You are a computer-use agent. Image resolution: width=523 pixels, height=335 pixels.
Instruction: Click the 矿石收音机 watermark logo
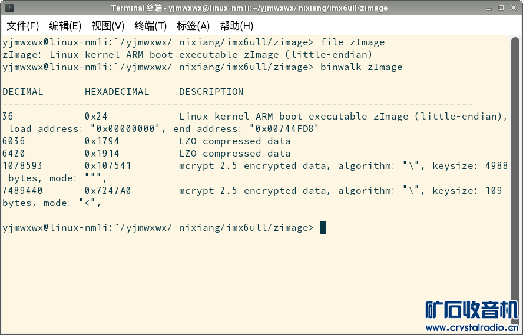tap(472, 310)
